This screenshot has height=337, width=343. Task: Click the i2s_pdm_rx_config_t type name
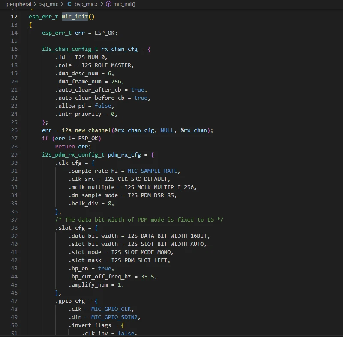pyautogui.click(x=73, y=155)
